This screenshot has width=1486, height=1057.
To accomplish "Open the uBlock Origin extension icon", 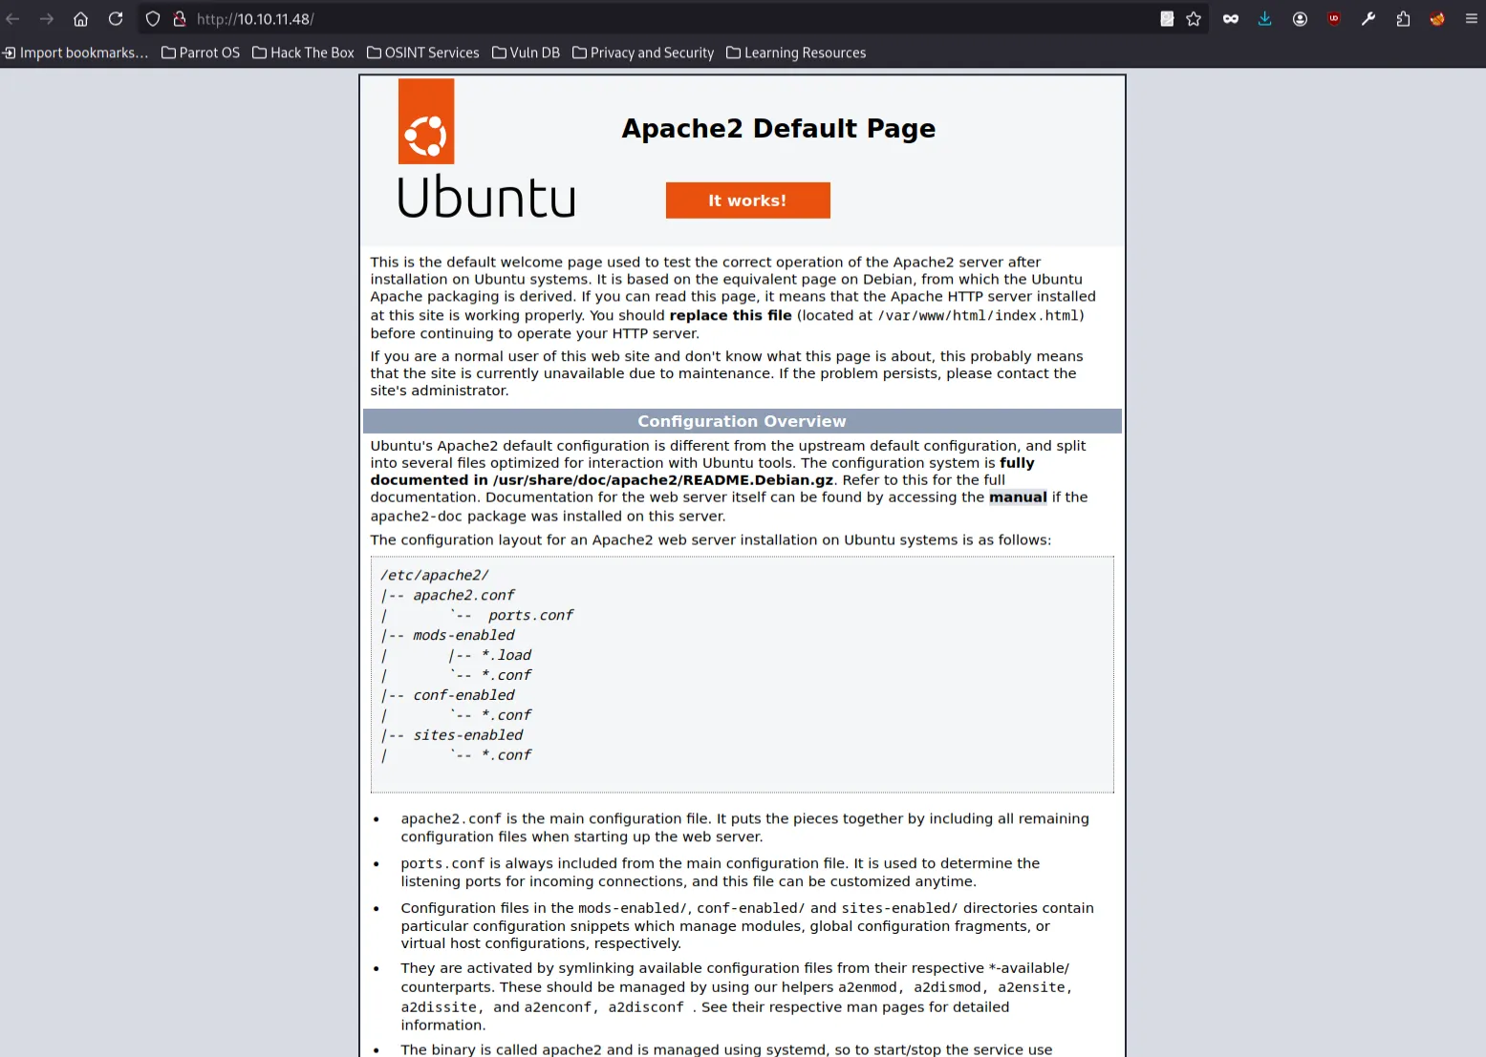I will pyautogui.click(x=1334, y=19).
